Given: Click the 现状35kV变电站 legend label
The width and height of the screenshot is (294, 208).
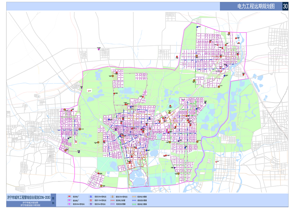Looking at the screenshot, I should [x=100, y=204].
